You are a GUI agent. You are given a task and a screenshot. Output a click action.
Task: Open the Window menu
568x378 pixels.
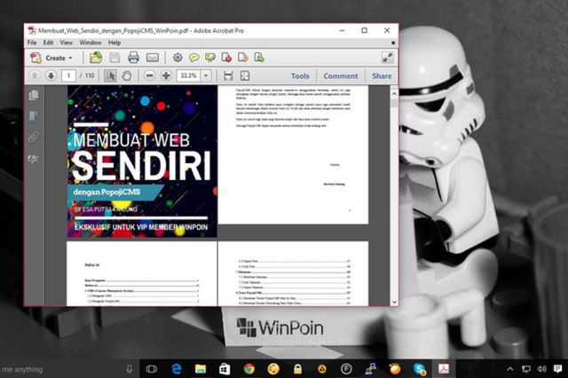click(x=91, y=43)
